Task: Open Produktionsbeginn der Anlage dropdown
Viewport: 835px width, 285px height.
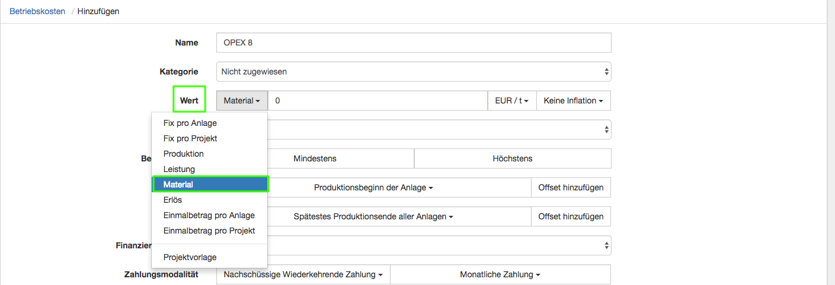Action: [x=373, y=187]
